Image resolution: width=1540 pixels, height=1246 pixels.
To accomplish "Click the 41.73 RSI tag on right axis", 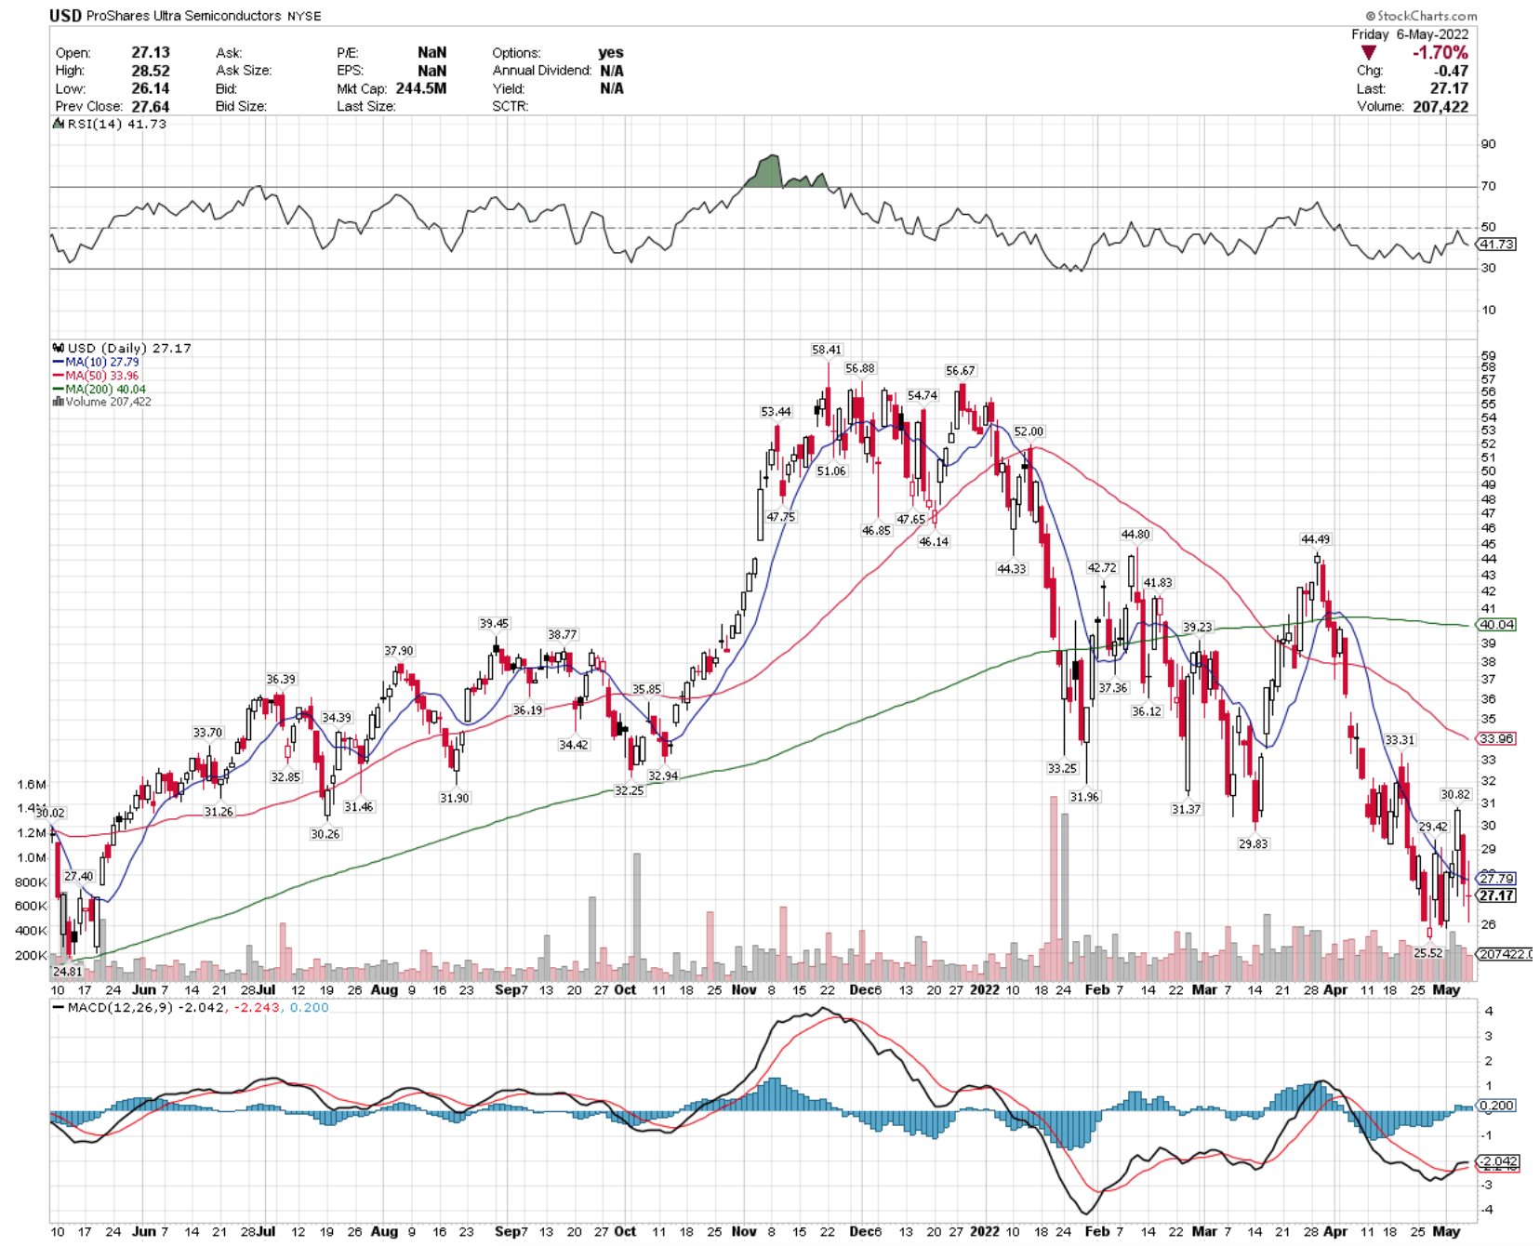I will (1496, 244).
